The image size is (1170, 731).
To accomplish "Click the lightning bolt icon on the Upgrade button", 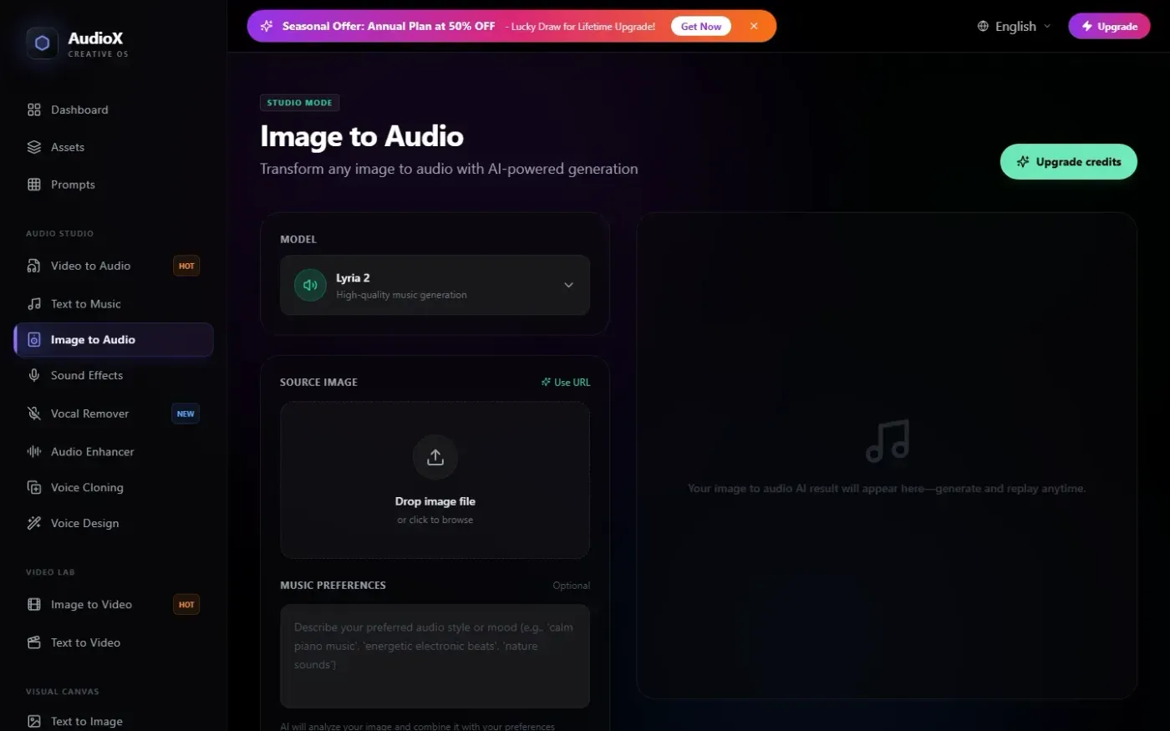I will click(x=1086, y=26).
